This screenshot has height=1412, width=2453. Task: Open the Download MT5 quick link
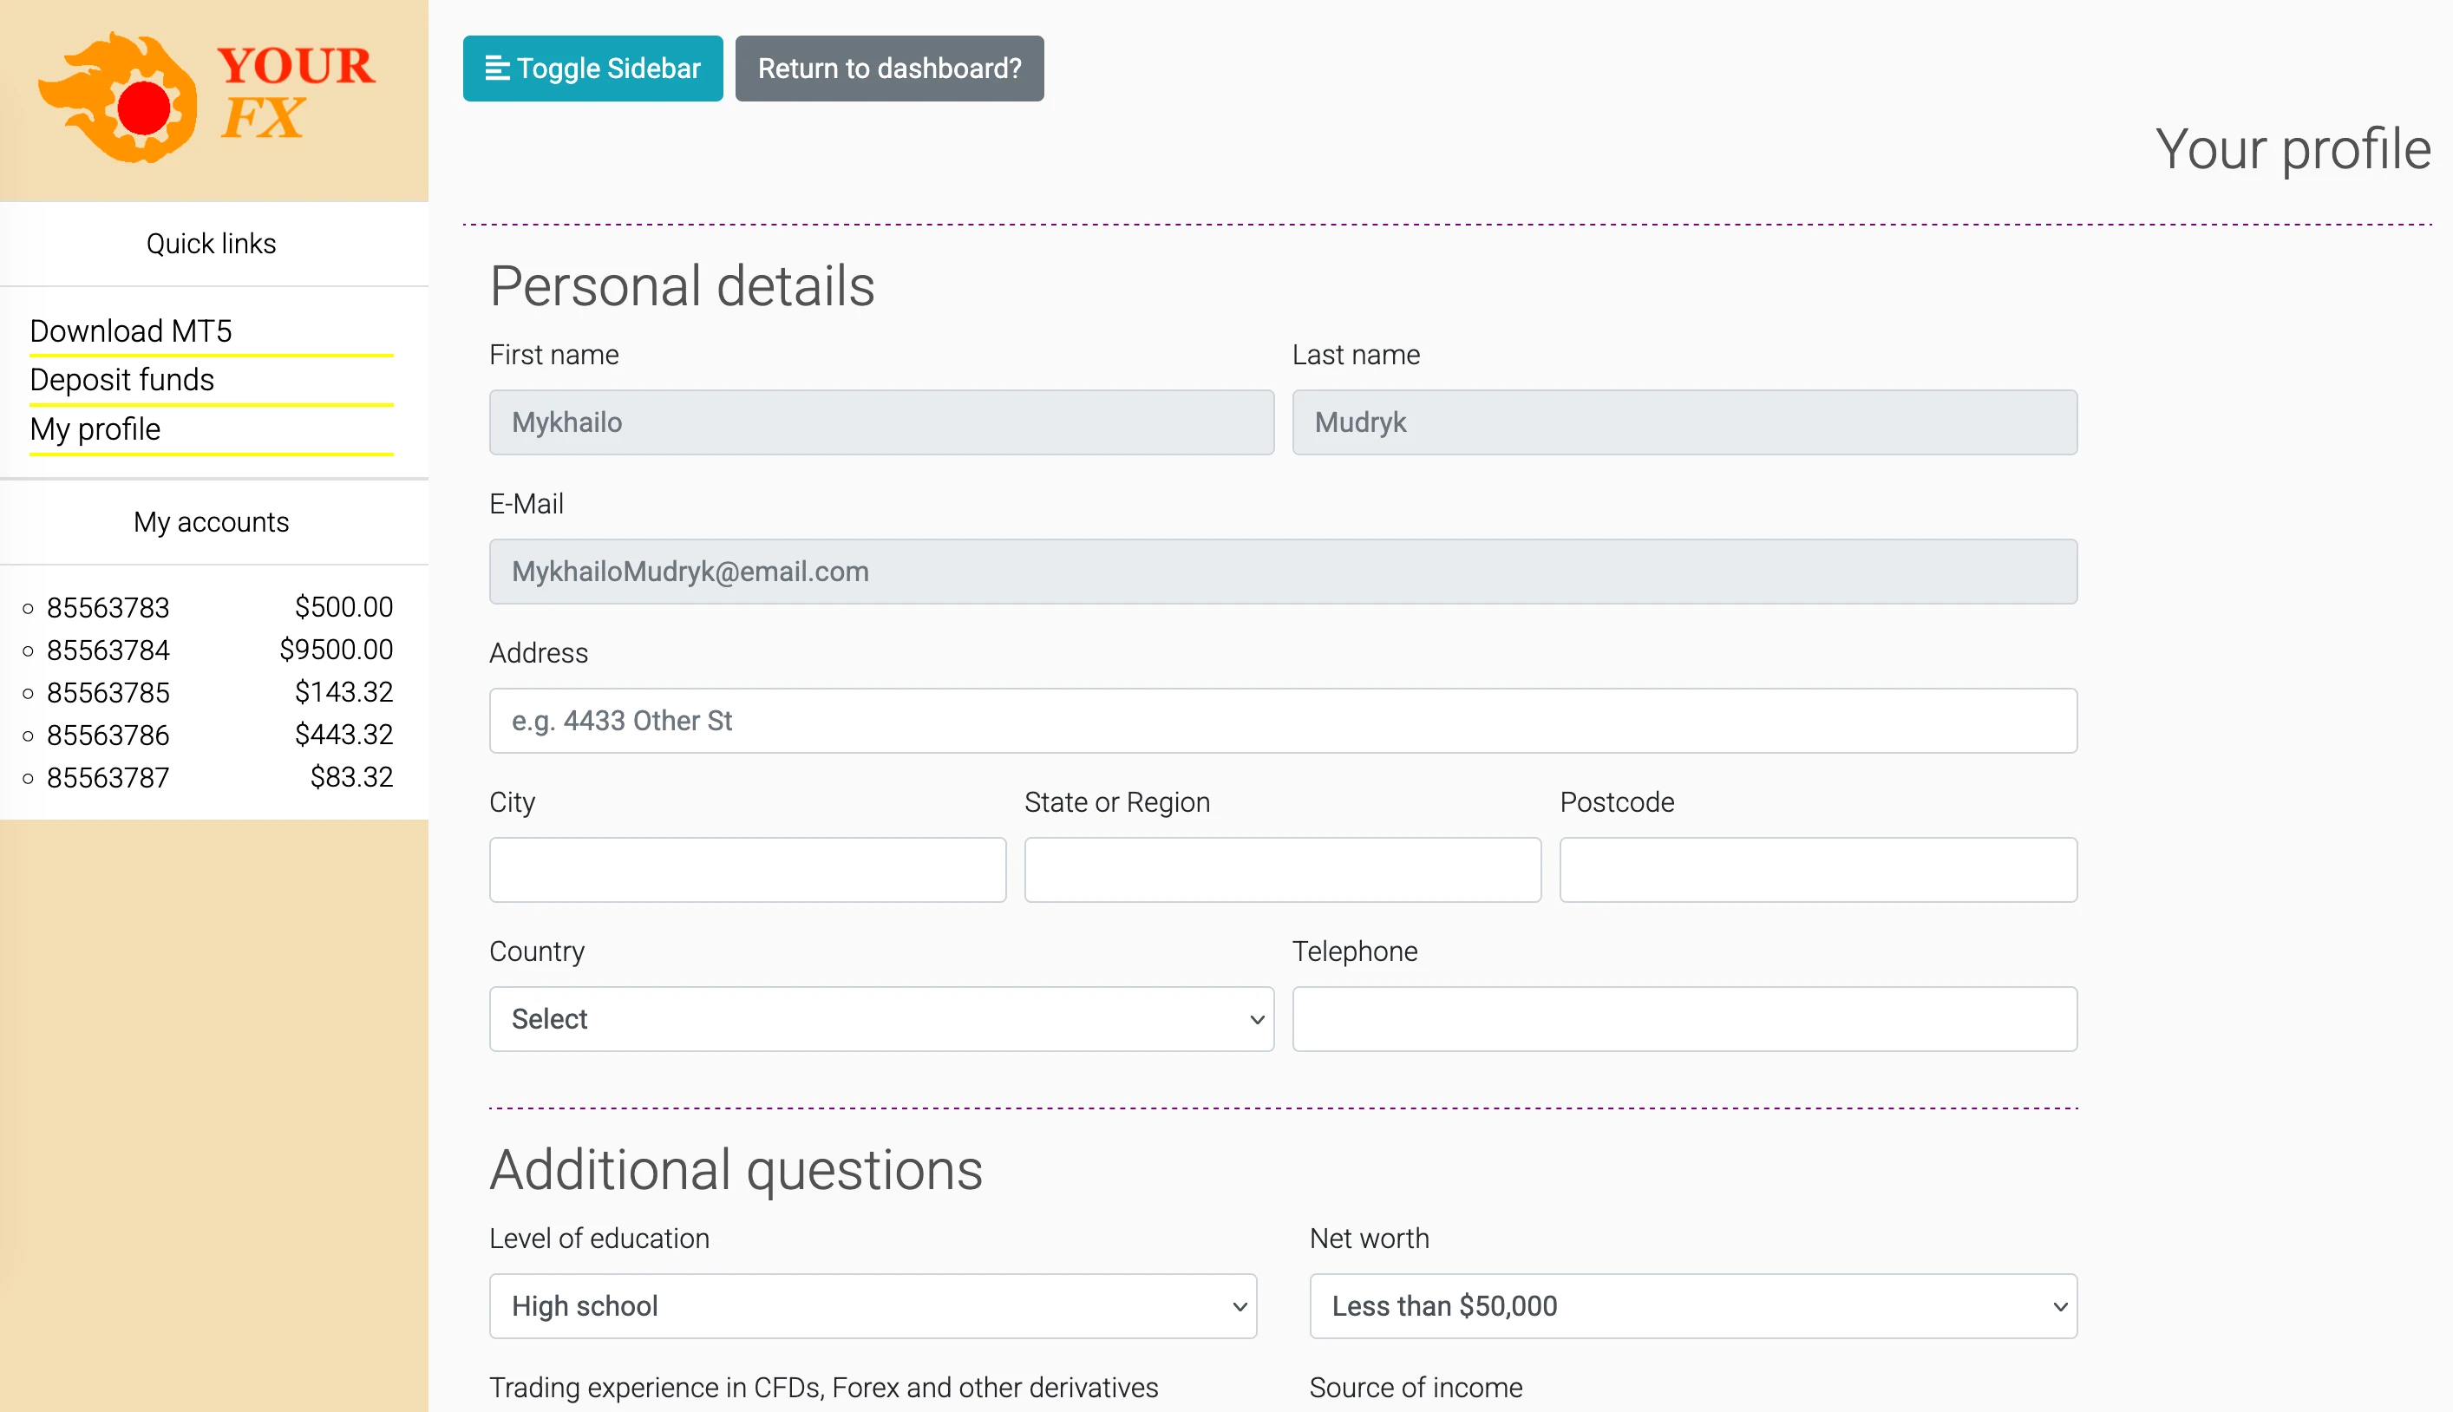click(131, 330)
